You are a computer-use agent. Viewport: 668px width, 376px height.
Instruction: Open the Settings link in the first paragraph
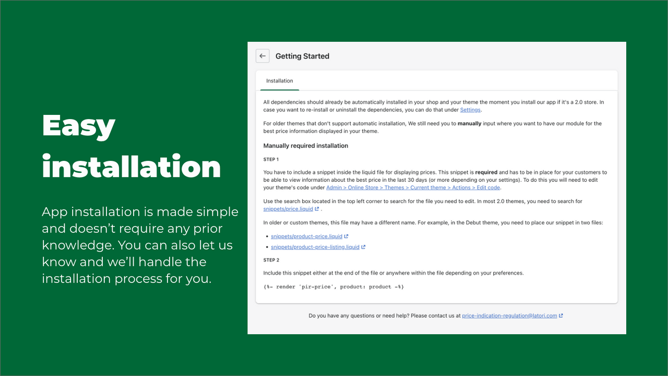[x=470, y=110]
